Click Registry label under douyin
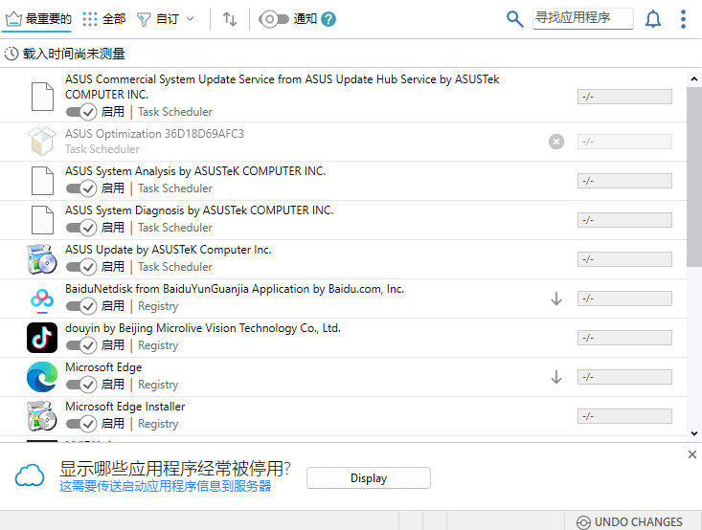This screenshot has height=530, width=702. tap(158, 345)
